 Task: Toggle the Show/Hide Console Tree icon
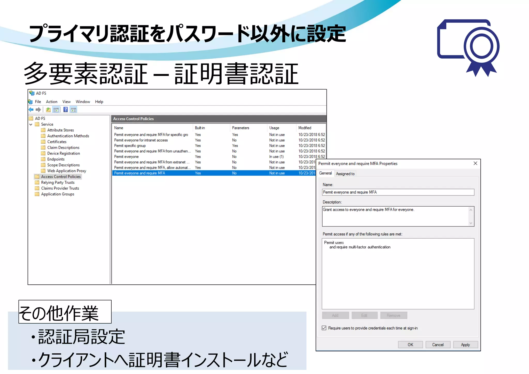click(56, 110)
